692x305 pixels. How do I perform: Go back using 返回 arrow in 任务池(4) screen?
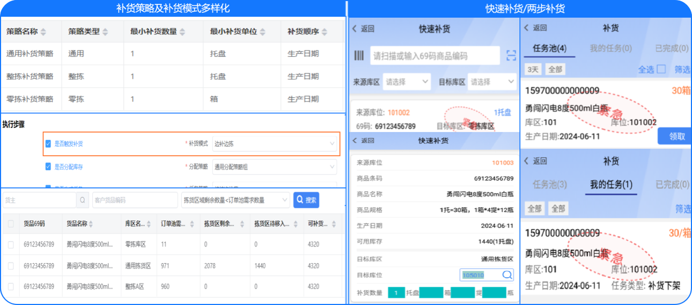[x=526, y=28]
